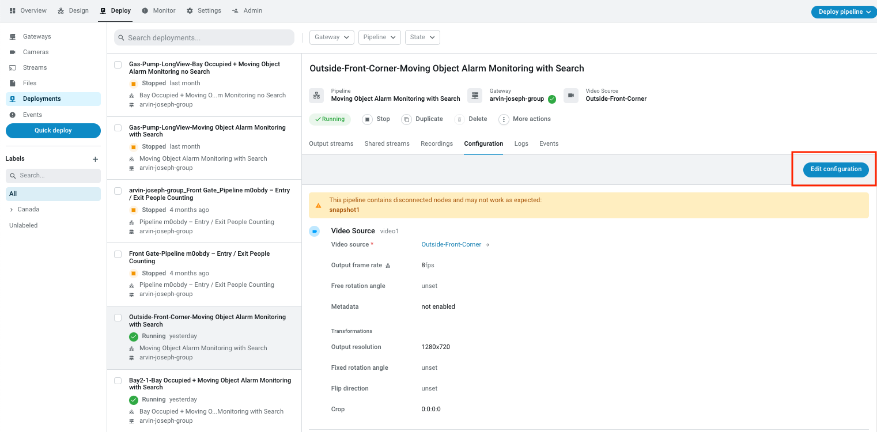Switch to Recordings tab
The height and width of the screenshot is (432, 877).
[437, 143]
